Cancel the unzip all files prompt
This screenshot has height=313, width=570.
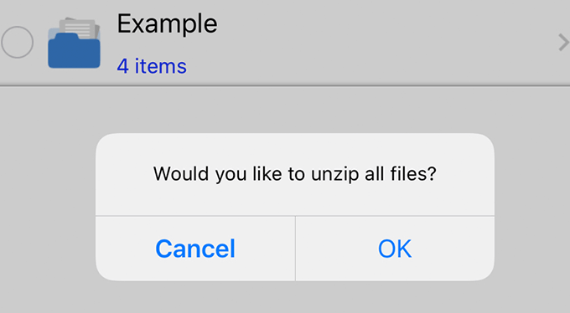pyautogui.click(x=195, y=249)
